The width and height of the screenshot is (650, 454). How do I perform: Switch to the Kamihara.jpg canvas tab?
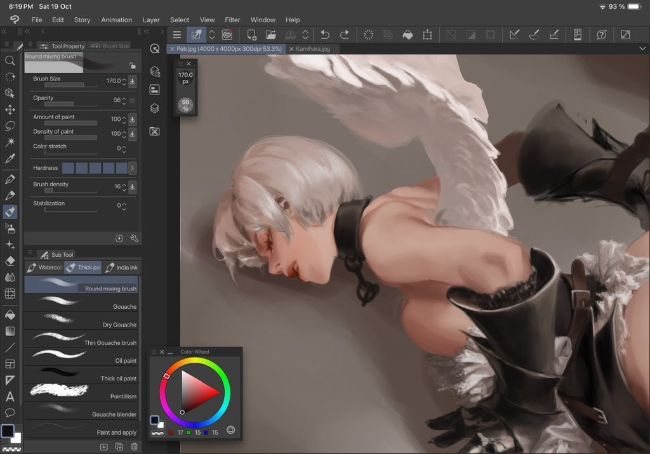(313, 49)
